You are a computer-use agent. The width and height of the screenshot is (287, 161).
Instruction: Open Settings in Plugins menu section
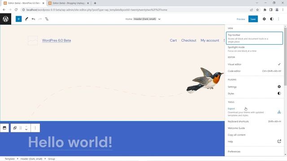254,87
